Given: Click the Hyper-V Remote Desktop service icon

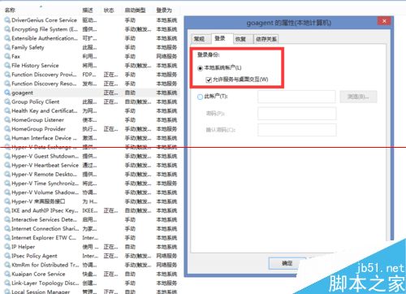Looking at the screenshot, I should [7, 175].
